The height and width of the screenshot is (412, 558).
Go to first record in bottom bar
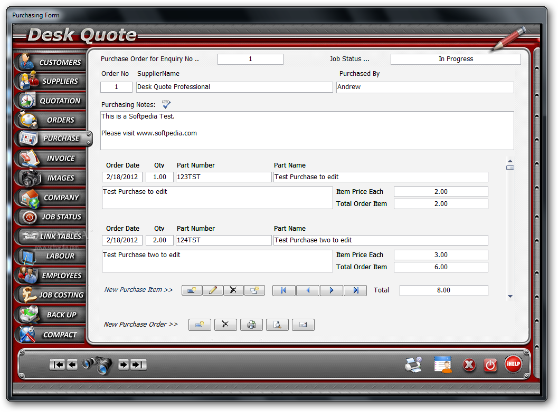click(x=58, y=365)
